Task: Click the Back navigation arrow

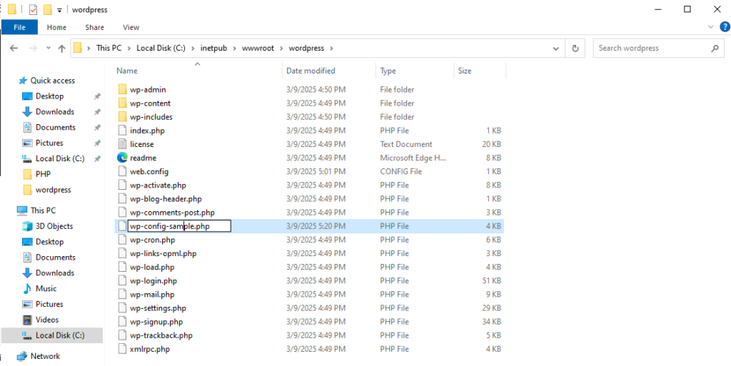Action: coord(14,48)
